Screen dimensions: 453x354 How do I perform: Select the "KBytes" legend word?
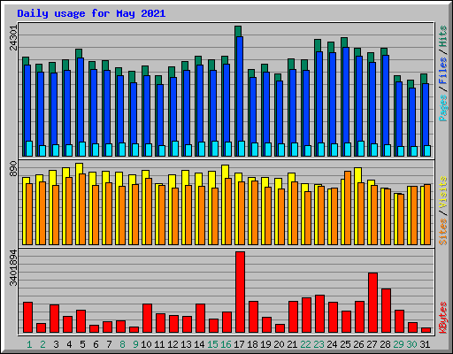[443, 318]
